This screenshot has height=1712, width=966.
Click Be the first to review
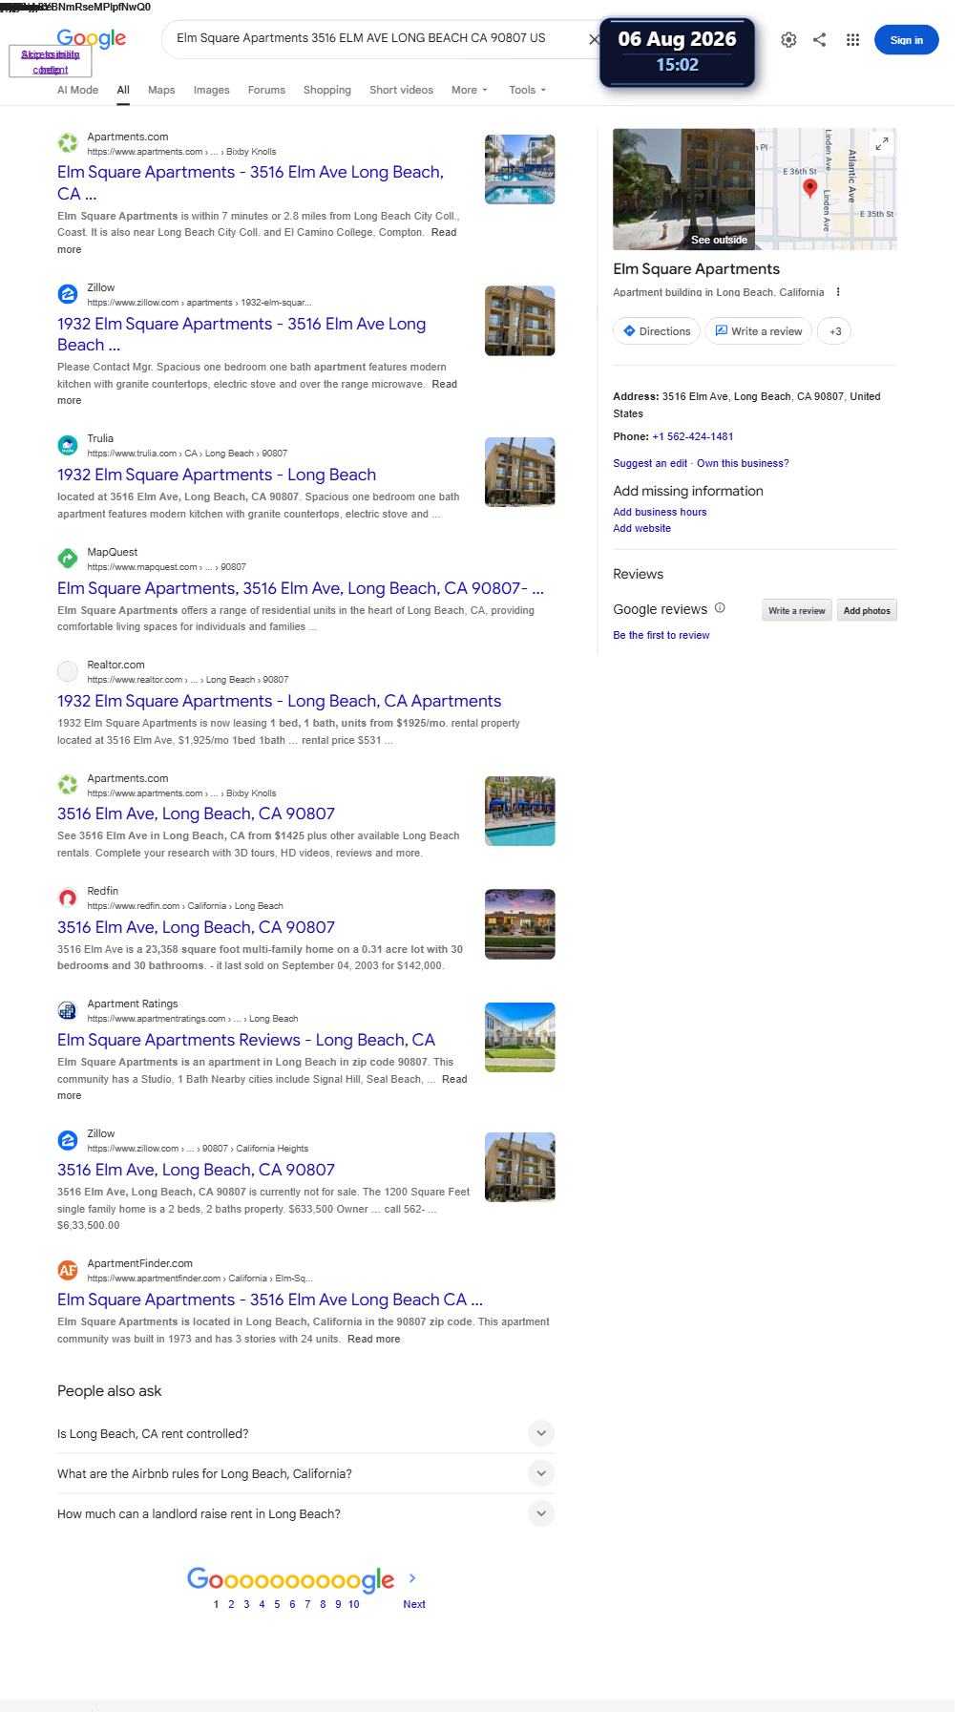[x=661, y=635]
